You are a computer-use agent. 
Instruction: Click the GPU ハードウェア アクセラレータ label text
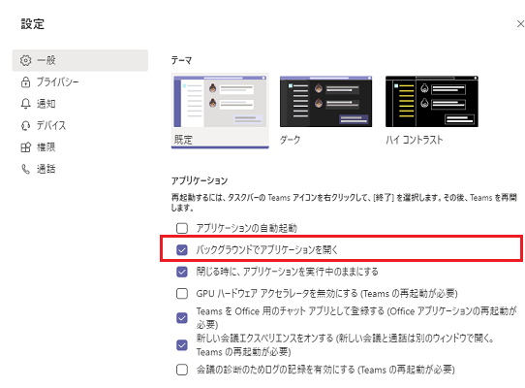326,294
